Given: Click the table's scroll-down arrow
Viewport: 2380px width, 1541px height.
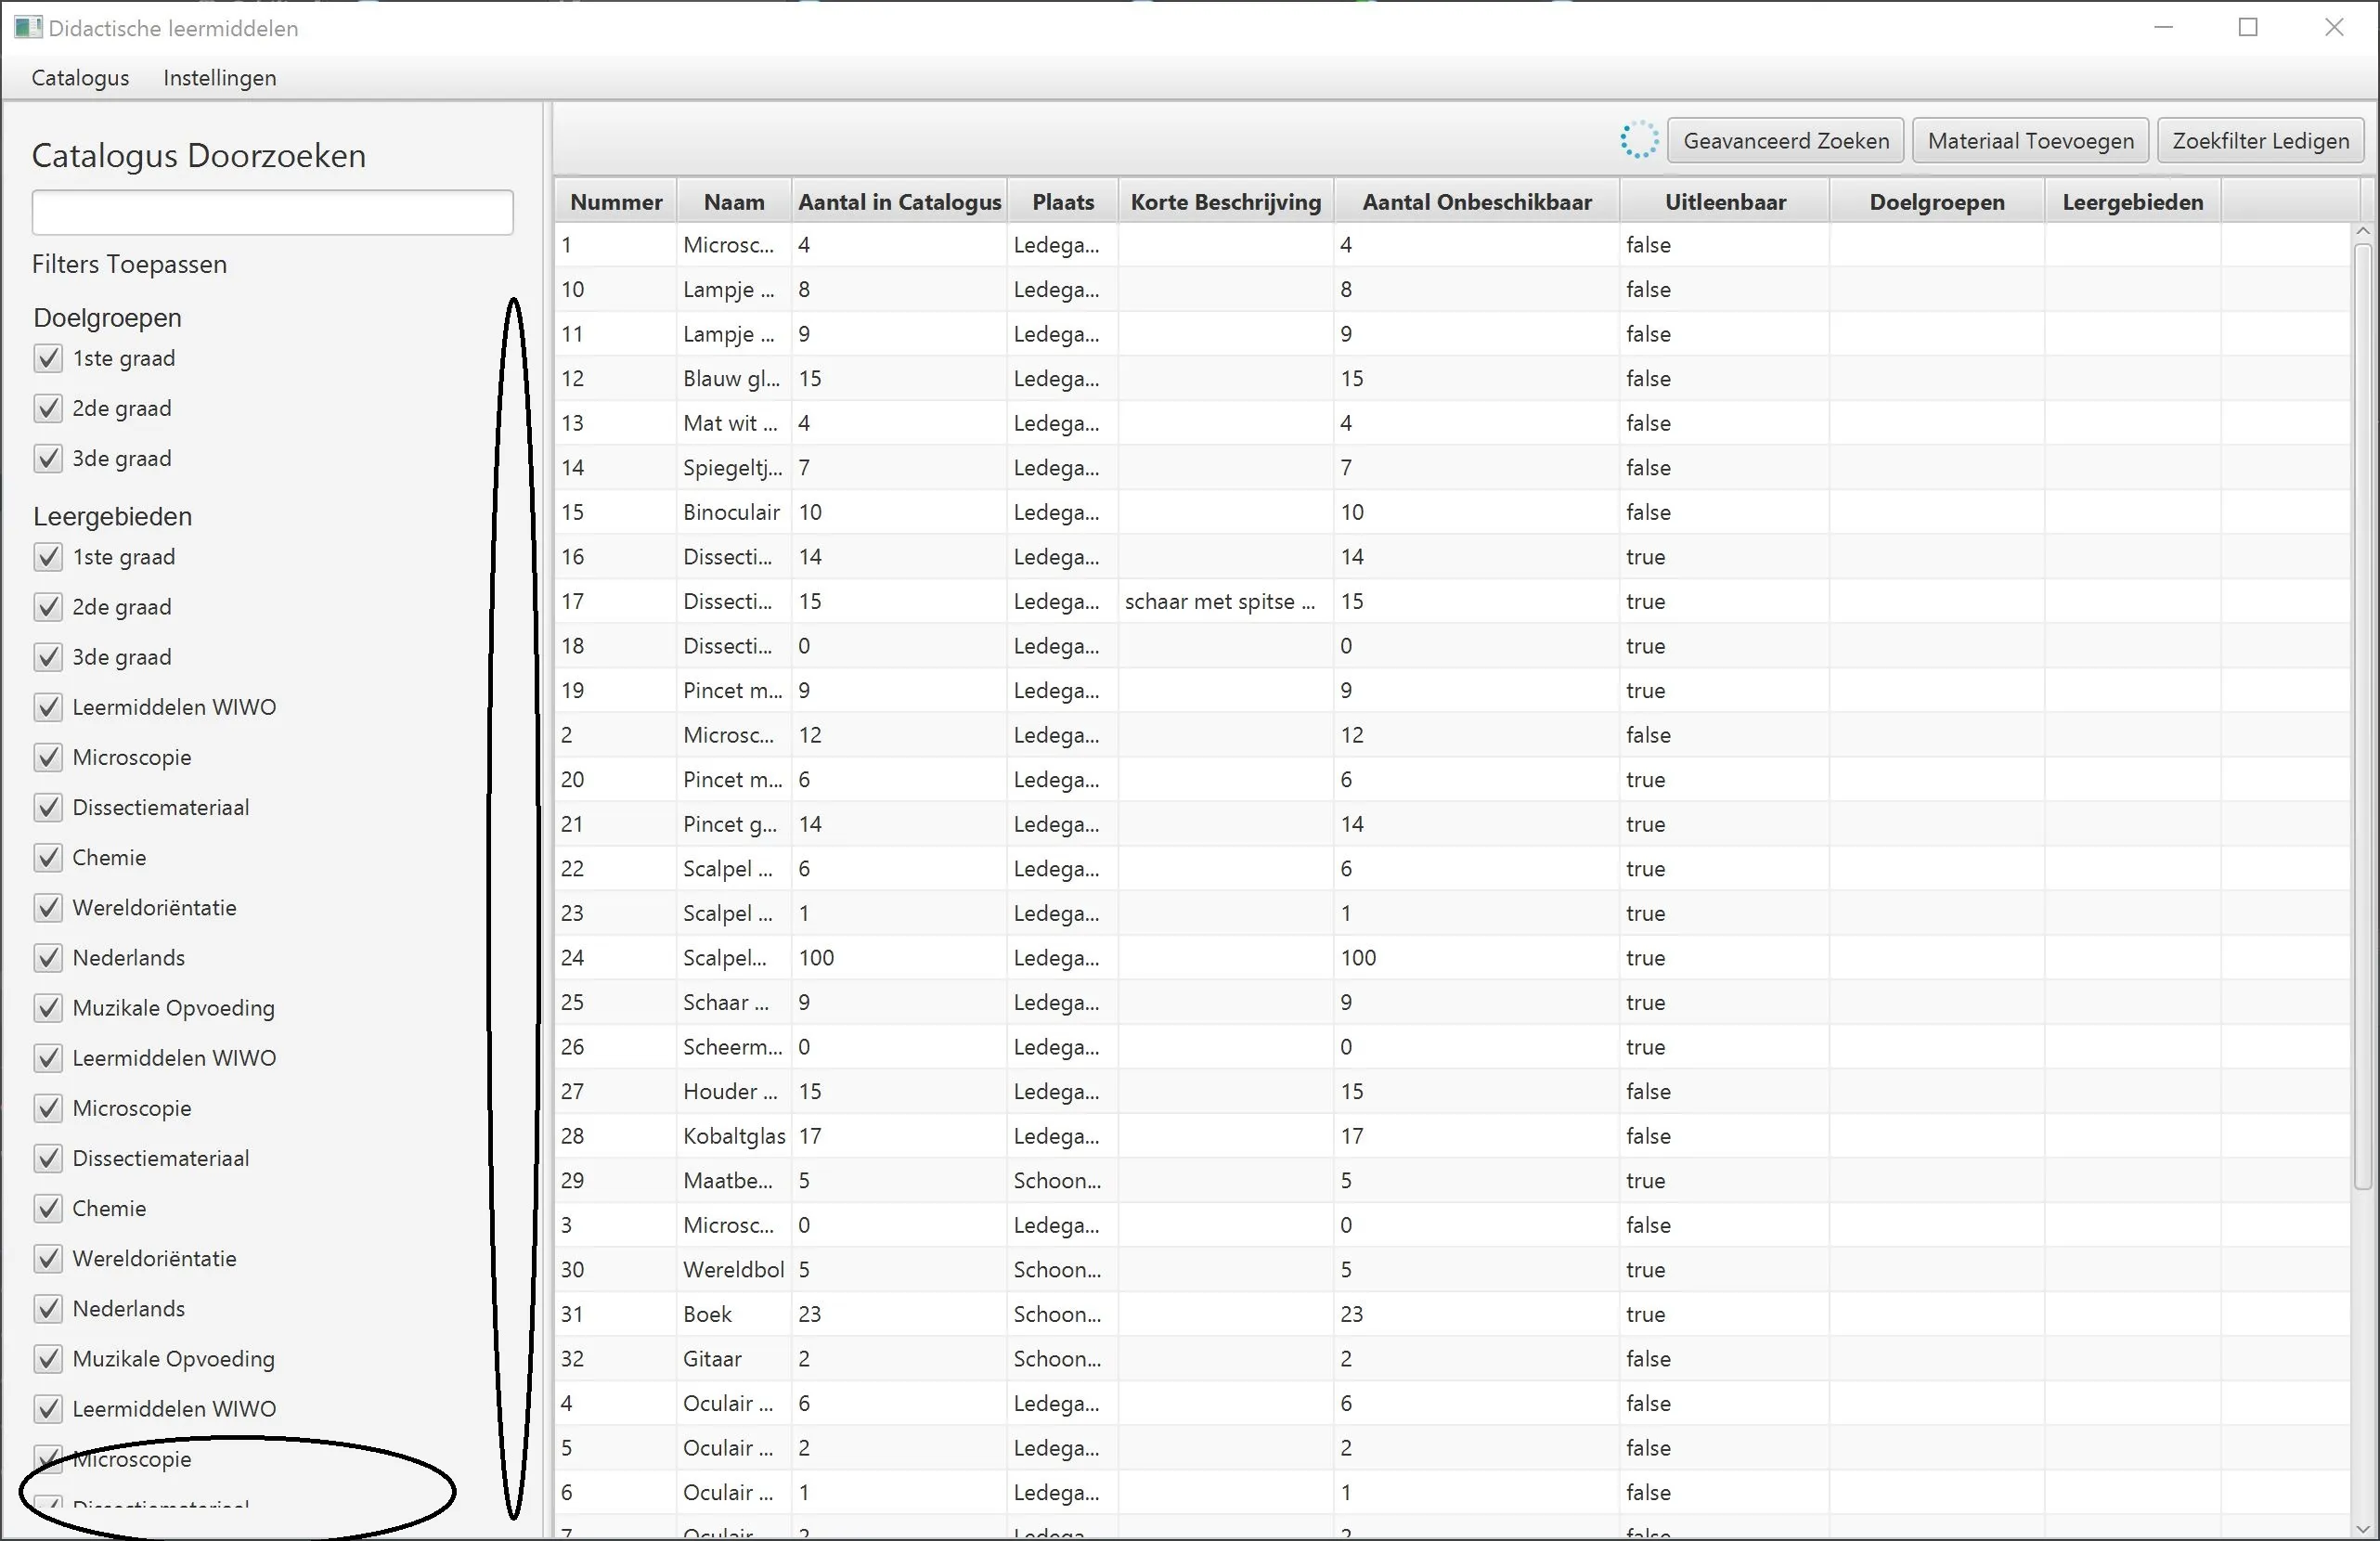Looking at the screenshot, I should click(x=2362, y=1529).
